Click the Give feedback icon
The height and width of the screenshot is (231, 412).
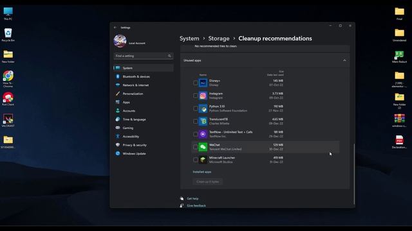182,205
